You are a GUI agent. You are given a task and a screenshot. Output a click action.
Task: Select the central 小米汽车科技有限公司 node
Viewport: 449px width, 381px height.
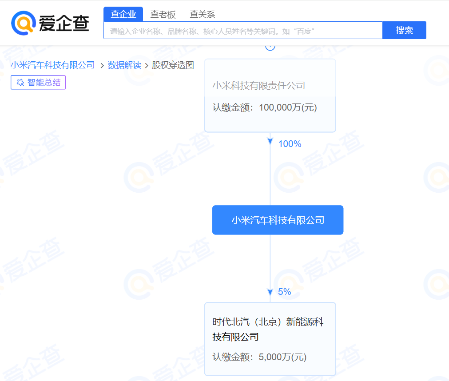point(278,220)
